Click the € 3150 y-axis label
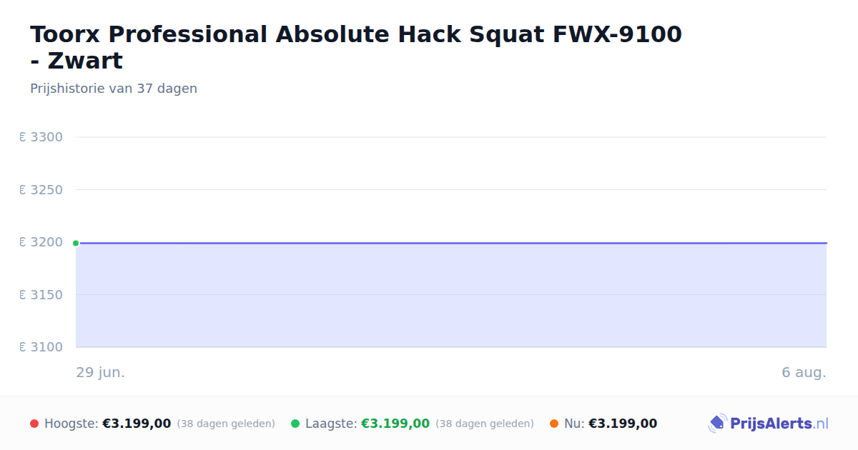 (x=41, y=295)
